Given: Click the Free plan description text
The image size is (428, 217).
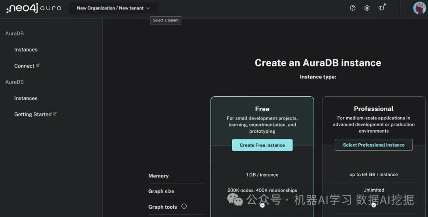Looking at the screenshot, I should (x=262, y=125).
